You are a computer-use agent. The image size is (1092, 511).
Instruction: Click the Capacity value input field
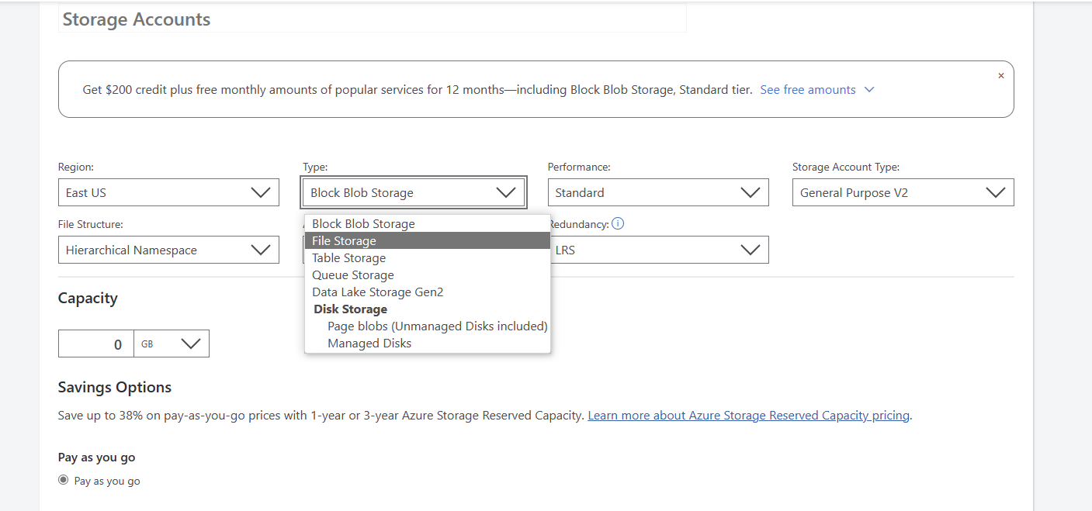pyautogui.click(x=96, y=344)
